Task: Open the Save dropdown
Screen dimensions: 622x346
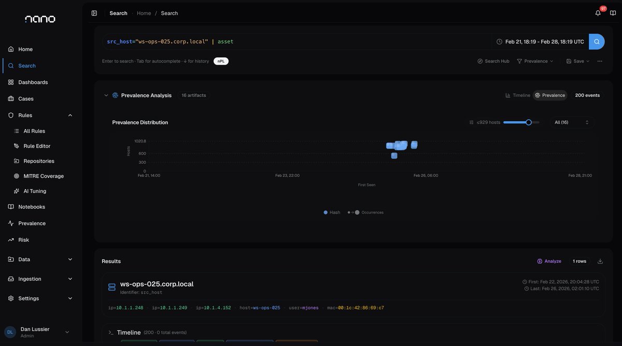Action: pos(578,61)
